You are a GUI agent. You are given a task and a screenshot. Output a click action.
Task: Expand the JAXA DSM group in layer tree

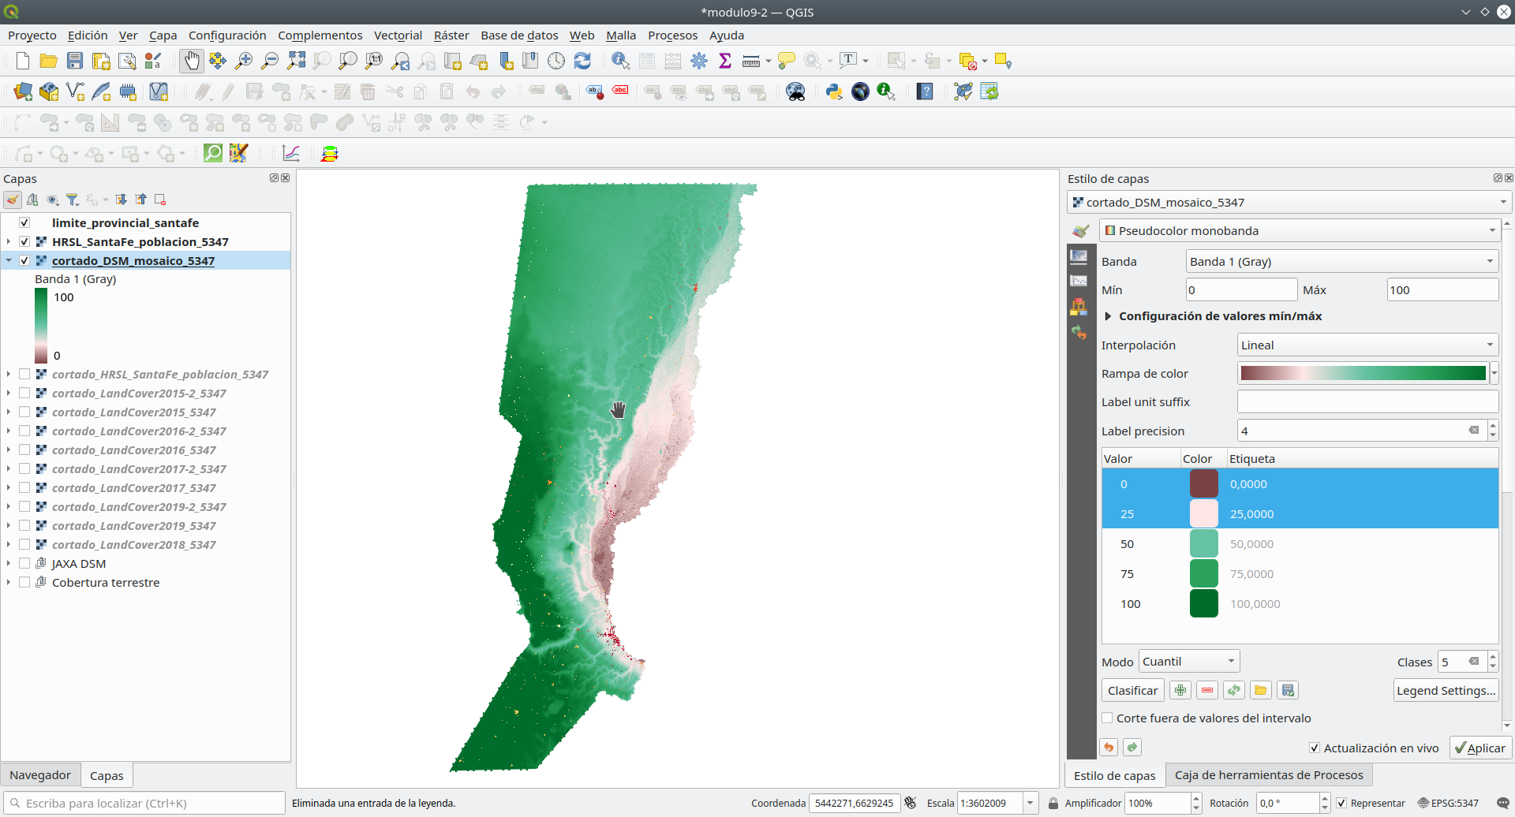(x=9, y=563)
